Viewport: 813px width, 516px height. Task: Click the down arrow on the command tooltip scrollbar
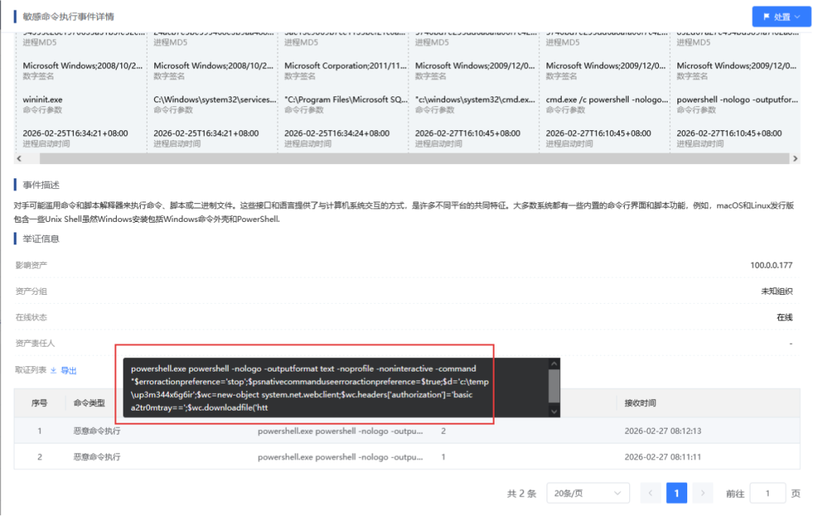554,412
